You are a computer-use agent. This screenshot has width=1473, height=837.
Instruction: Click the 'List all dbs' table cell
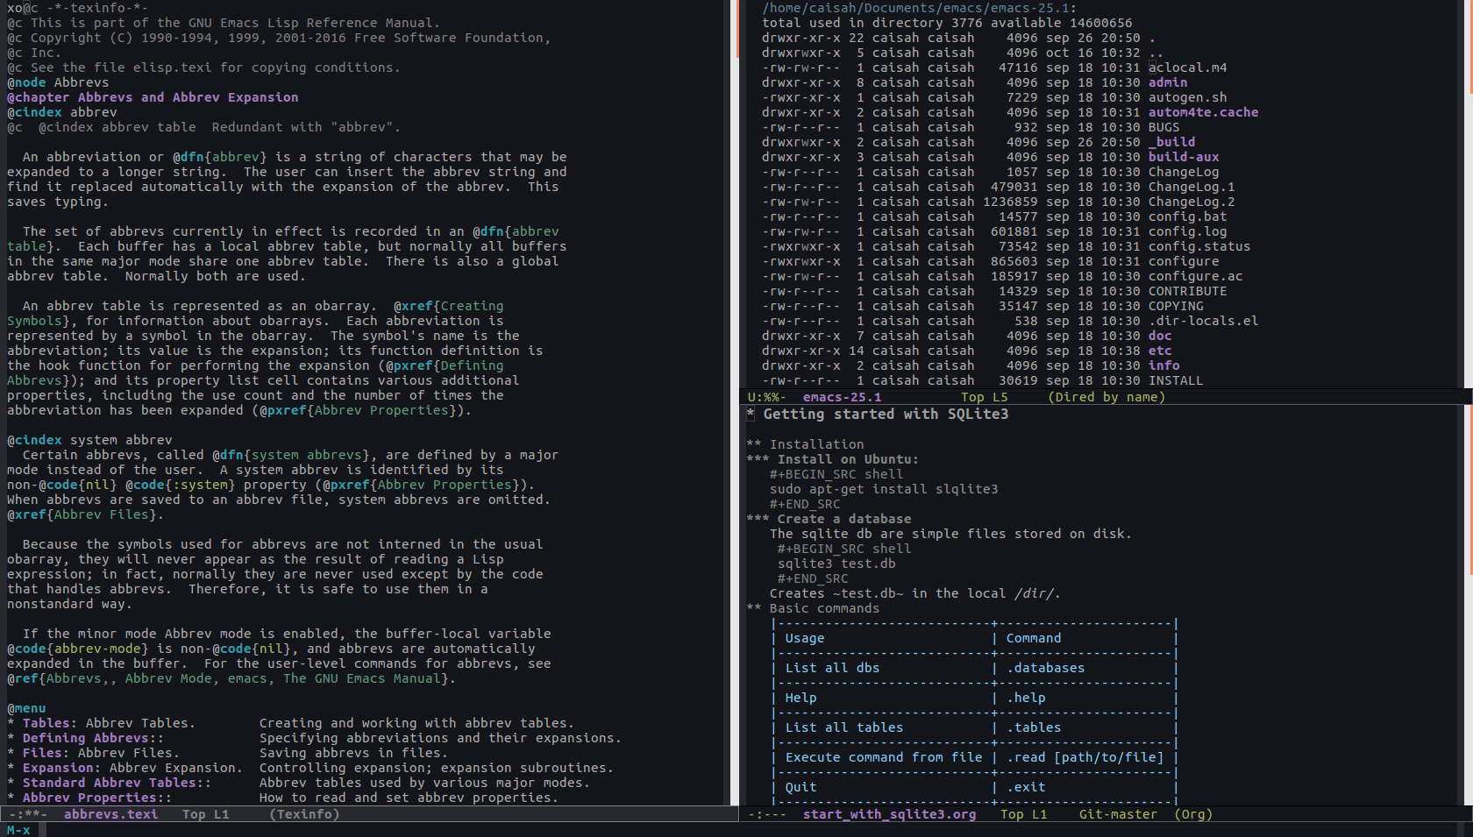[x=832, y=668]
